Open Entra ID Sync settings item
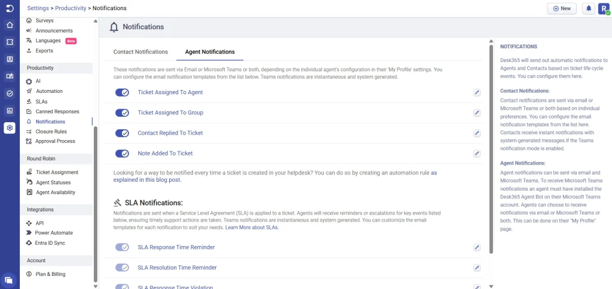This screenshot has height=289, width=612. click(x=50, y=243)
